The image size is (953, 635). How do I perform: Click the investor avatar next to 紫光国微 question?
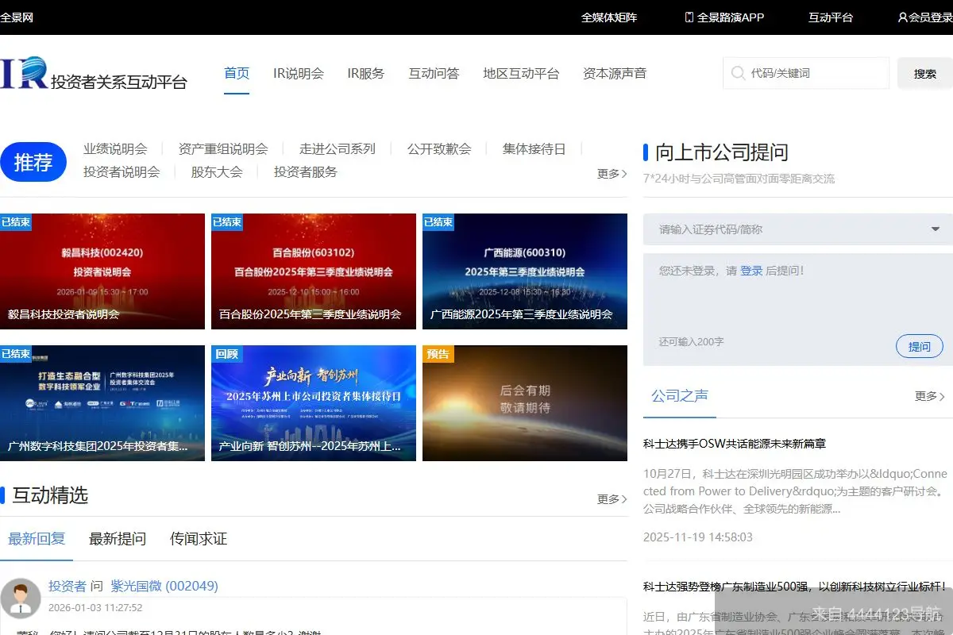point(21,597)
